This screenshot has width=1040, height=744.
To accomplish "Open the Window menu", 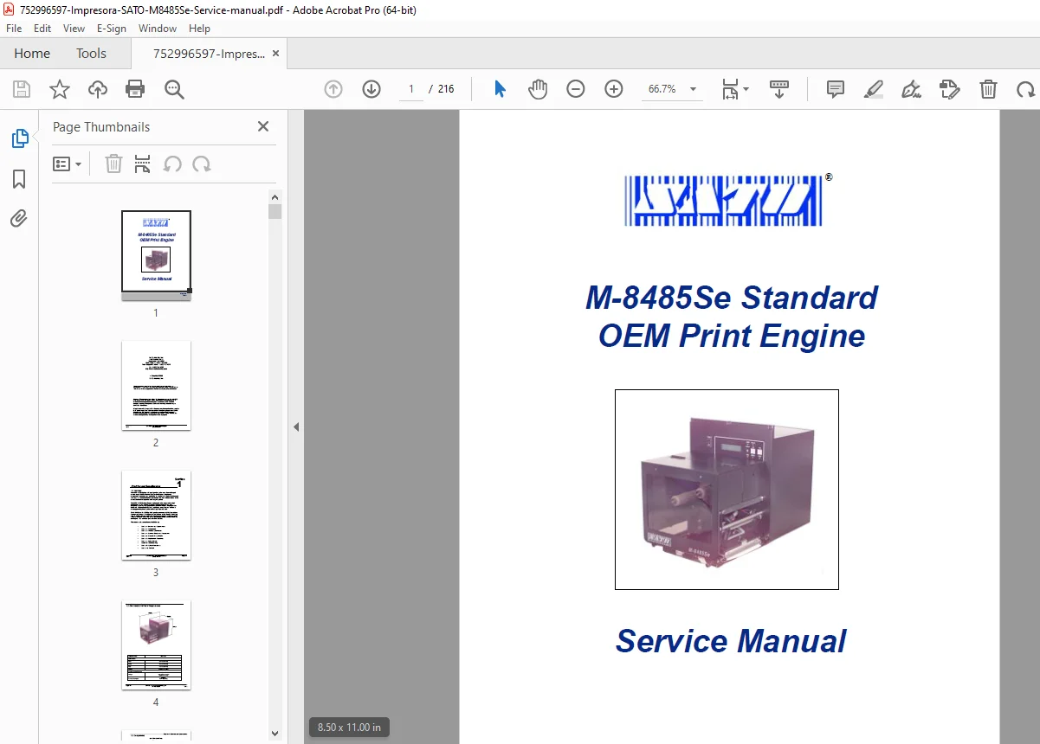I will pyautogui.click(x=158, y=29).
